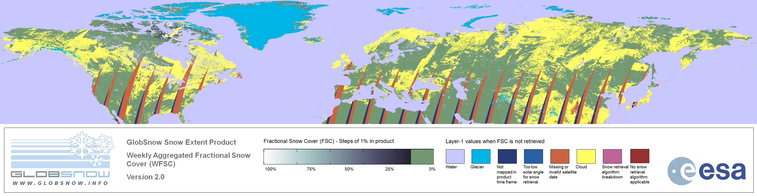Click the '25%' scale label
The height and width of the screenshot is (196, 757).
389,169
